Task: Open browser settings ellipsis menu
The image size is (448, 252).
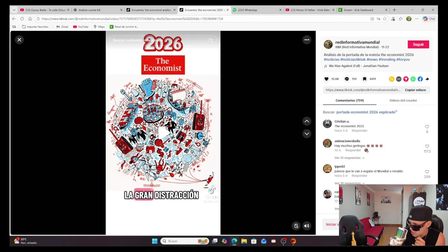Action: pos(416,19)
